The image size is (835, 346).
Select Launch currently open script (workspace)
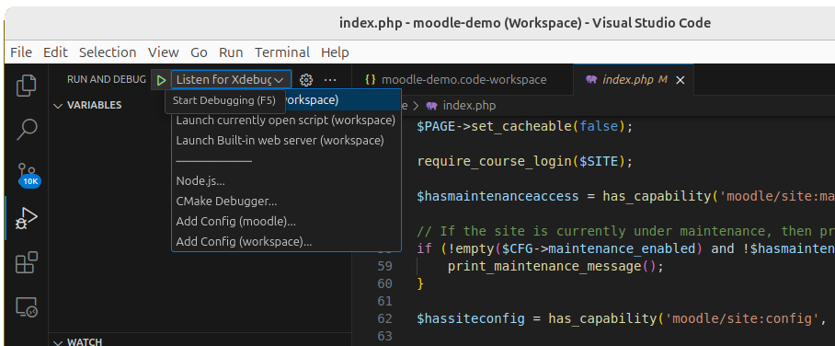[x=286, y=120]
